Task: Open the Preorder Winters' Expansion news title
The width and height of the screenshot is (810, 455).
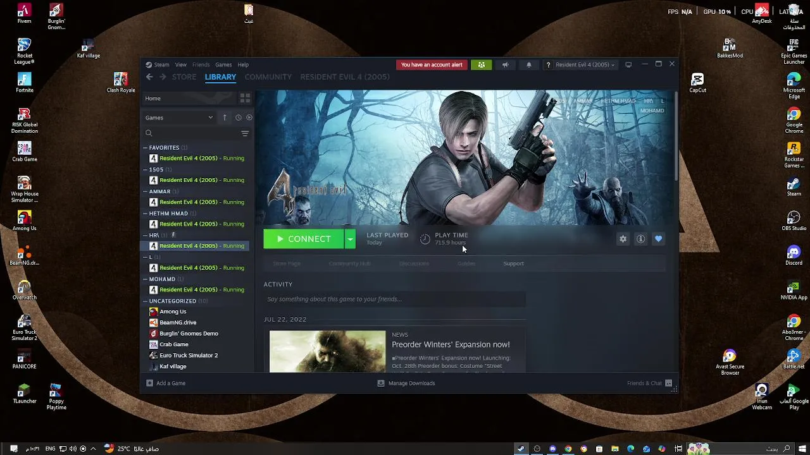Action: coord(451,344)
